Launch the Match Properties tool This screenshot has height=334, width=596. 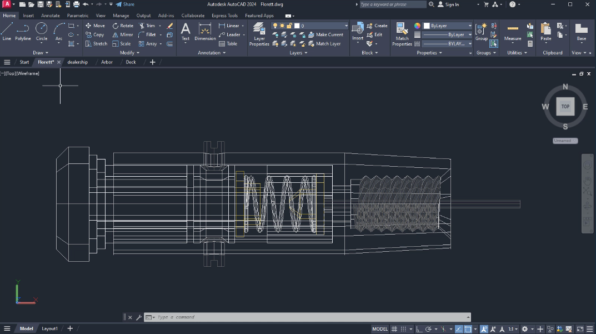402,34
